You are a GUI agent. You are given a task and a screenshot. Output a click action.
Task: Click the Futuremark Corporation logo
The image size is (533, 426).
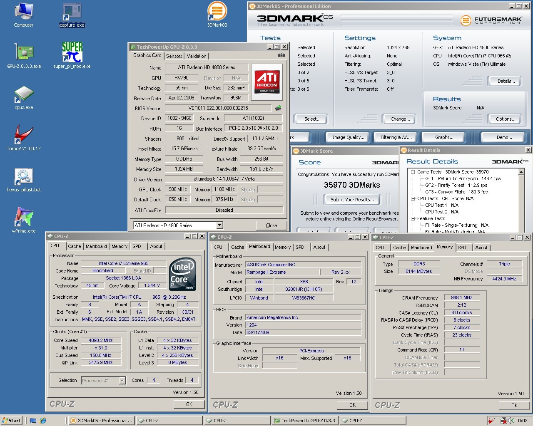coord(491,20)
